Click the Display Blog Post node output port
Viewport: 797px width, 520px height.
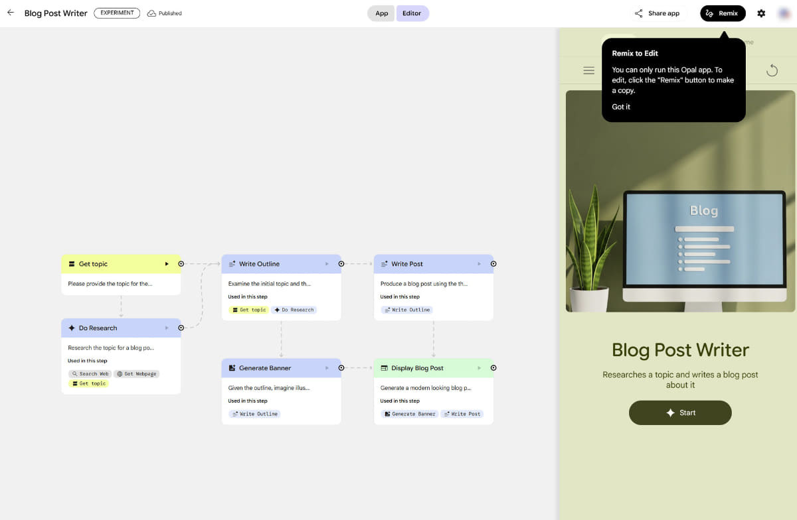point(493,368)
